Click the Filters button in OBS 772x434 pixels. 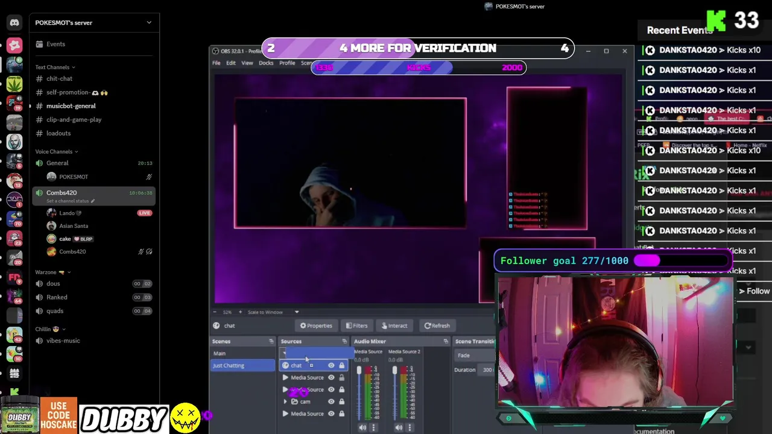coord(356,325)
